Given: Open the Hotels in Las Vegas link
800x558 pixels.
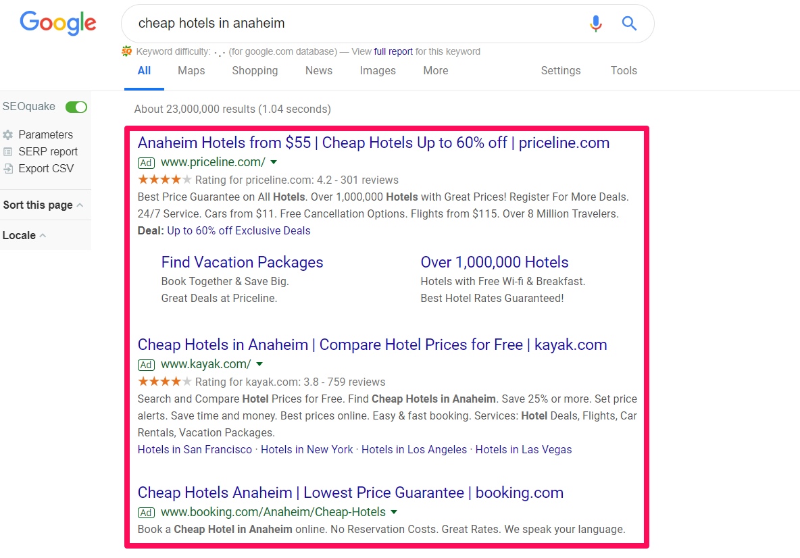Looking at the screenshot, I should click(x=524, y=449).
